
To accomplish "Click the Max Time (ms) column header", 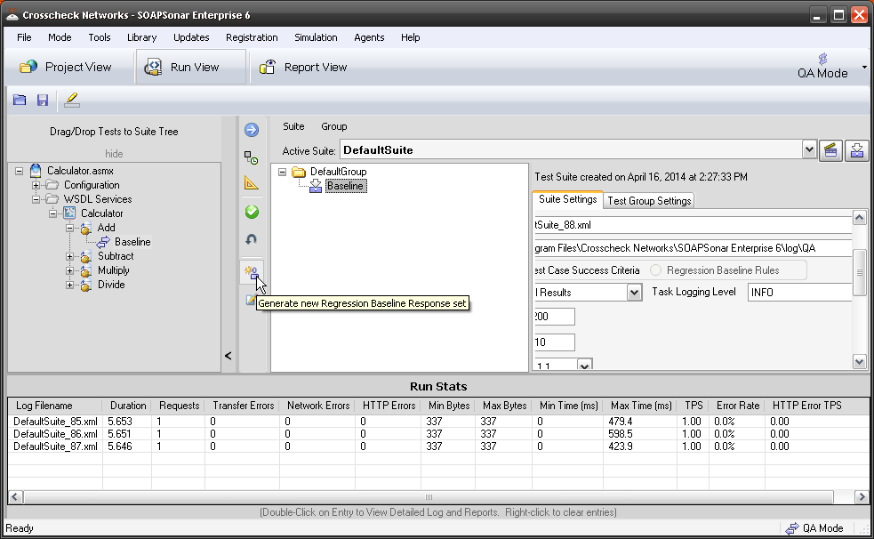I will pos(641,406).
